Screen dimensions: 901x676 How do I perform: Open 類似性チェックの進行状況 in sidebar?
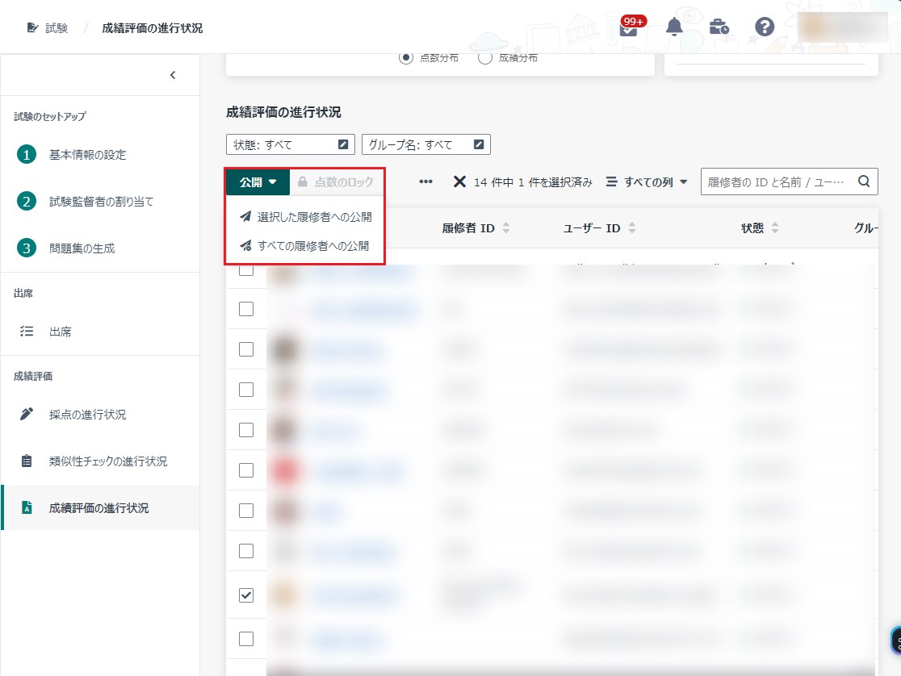coord(108,461)
